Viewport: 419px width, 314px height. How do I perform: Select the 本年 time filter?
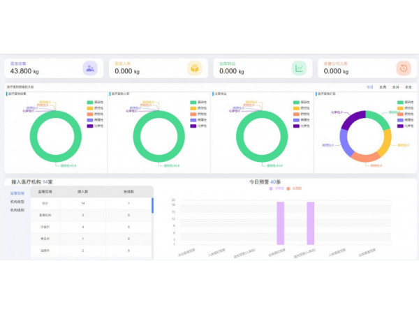pyautogui.click(x=408, y=87)
